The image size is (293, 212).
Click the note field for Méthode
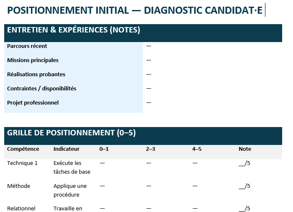[245, 186]
